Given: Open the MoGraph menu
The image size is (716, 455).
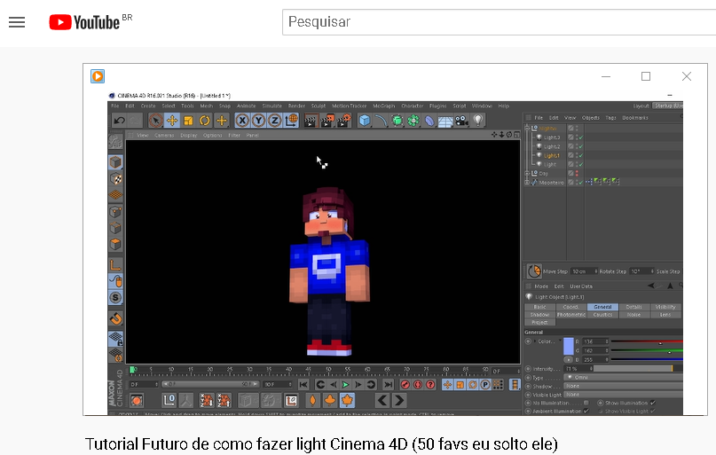Looking at the screenshot, I should tap(383, 106).
